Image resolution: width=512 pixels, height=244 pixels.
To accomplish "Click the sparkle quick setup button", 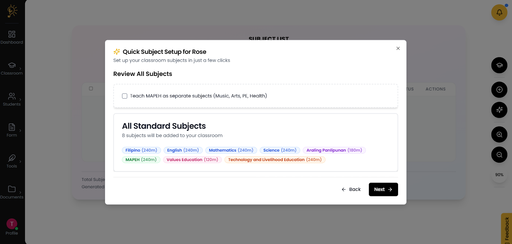I will tap(499, 110).
